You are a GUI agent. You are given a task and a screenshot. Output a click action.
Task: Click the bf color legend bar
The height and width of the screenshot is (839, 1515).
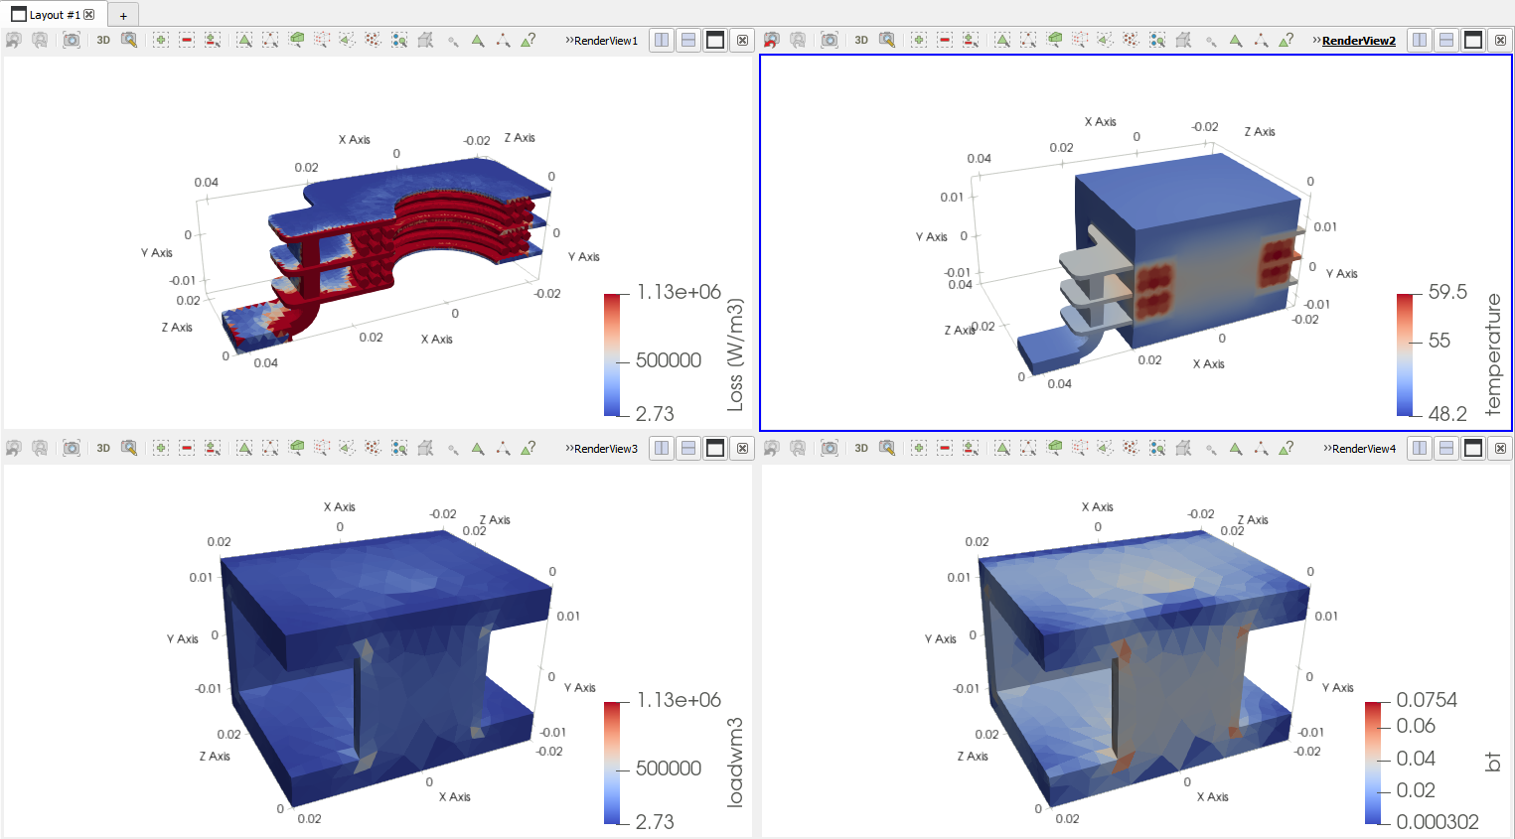1372,763
